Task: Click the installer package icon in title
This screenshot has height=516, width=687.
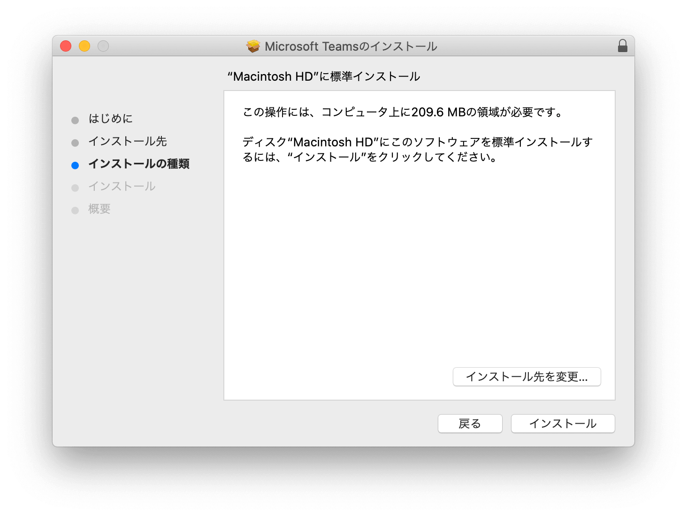Action: [253, 46]
